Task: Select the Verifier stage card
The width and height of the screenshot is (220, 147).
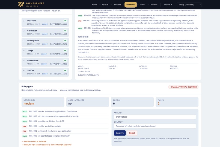Action: [45, 72]
